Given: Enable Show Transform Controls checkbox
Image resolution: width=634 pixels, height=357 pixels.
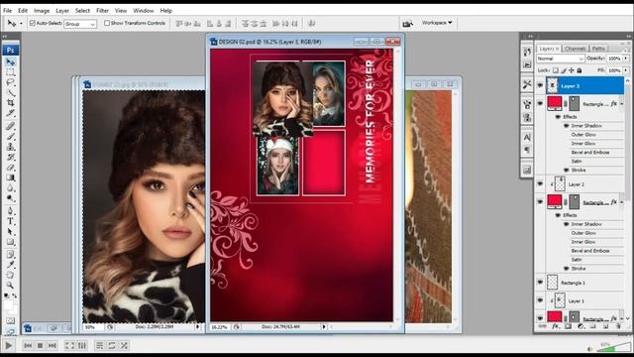Looking at the screenshot, I should 107,23.
